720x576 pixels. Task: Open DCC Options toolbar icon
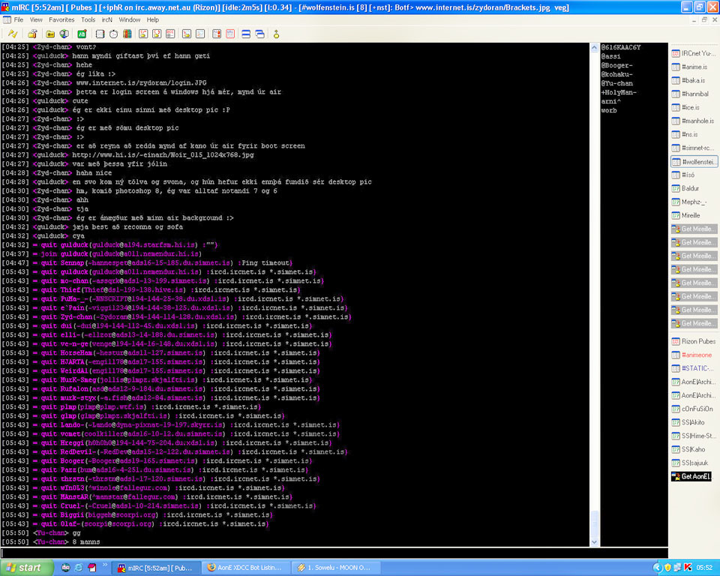tap(170, 34)
